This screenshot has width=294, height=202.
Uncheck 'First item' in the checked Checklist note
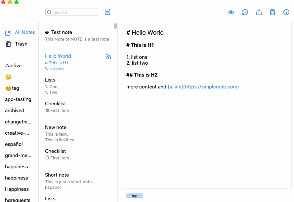pos(47,110)
